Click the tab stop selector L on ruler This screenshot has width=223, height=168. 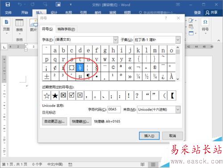(x=4, y=47)
